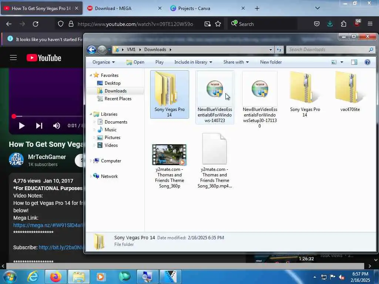The width and height of the screenshot is (379, 284).
Task: Click VM1 in the address path
Action: [x=131, y=50]
